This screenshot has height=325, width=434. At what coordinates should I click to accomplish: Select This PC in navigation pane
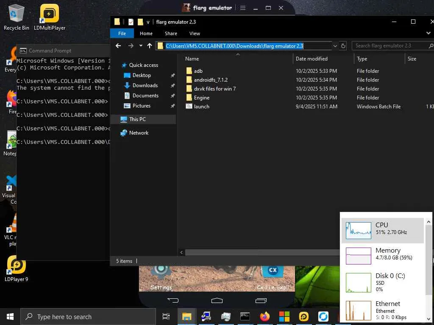pyautogui.click(x=143, y=119)
